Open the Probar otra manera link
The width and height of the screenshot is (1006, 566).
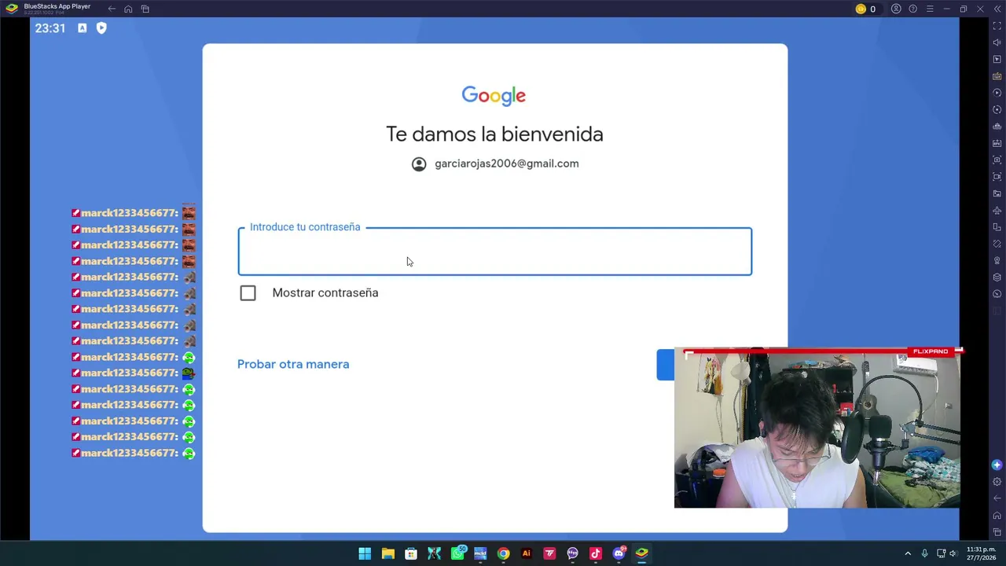pyautogui.click(x=293, y=364)
